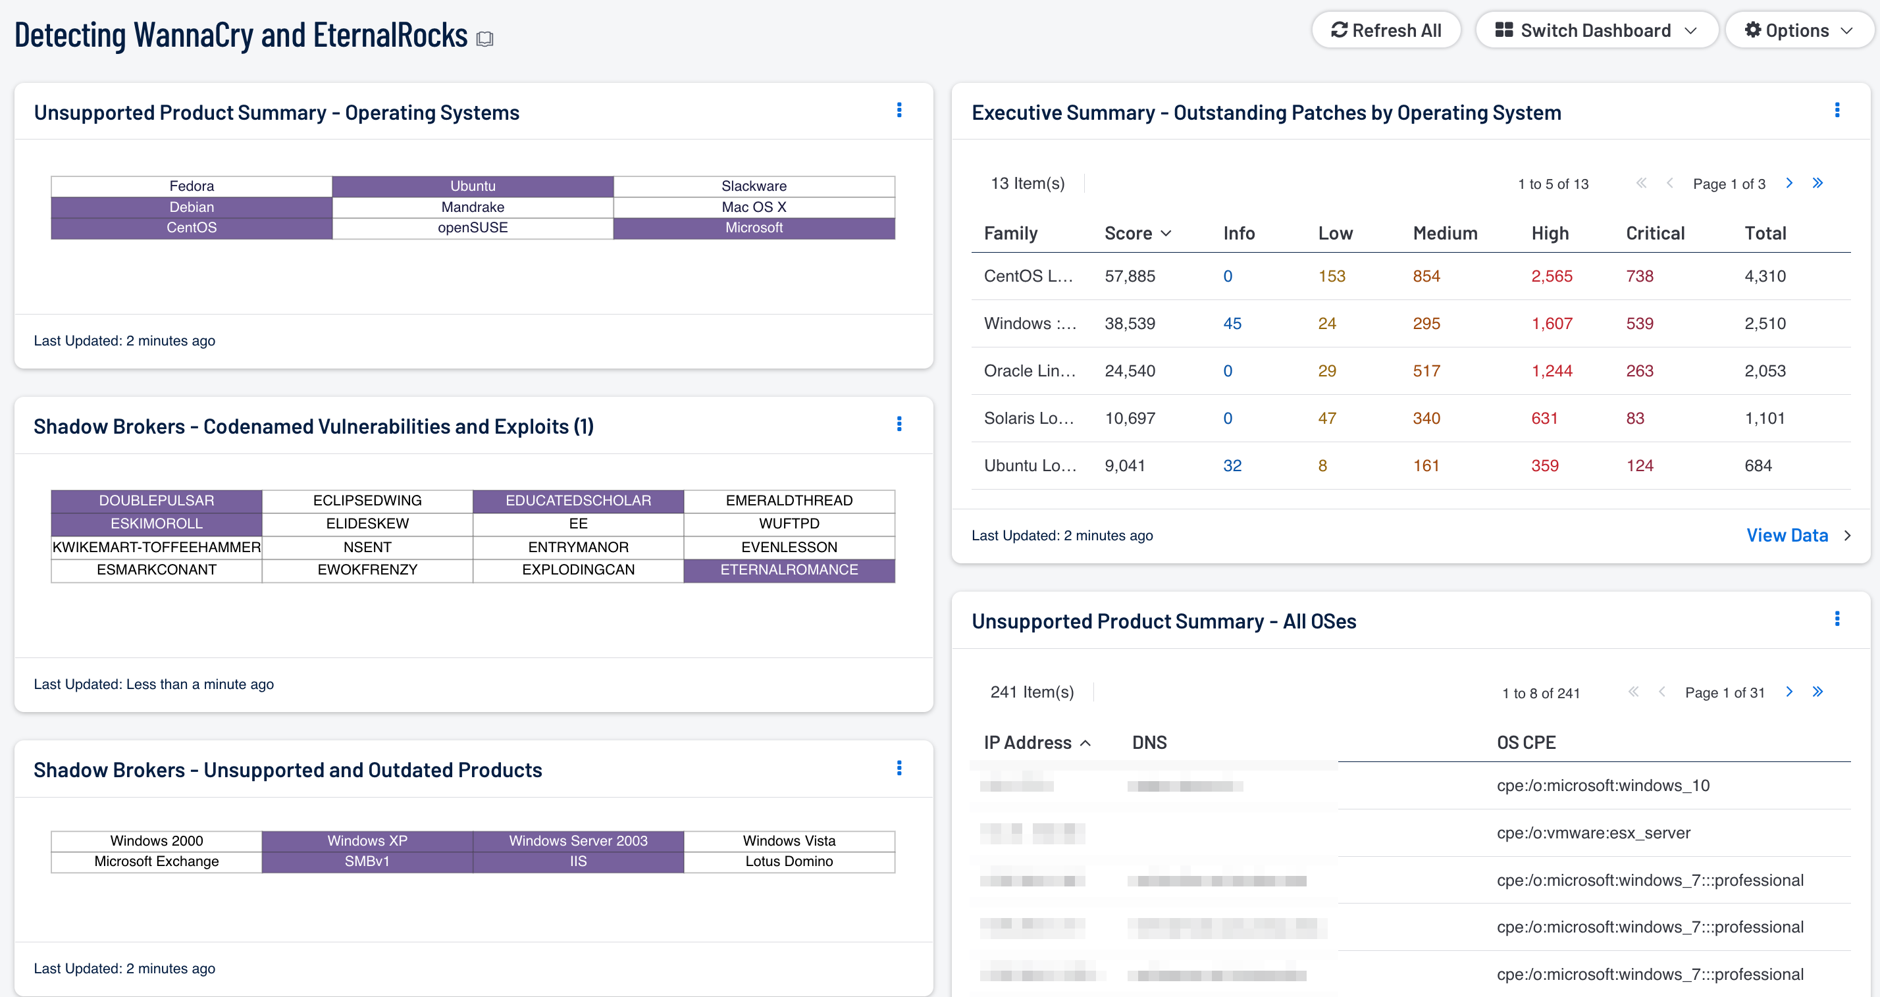Image resolution: width=1880 pixels, height=997 pixels.
Task: Click the OS CPE column header
Action: pyautogui.click(x=1525, y=743)
